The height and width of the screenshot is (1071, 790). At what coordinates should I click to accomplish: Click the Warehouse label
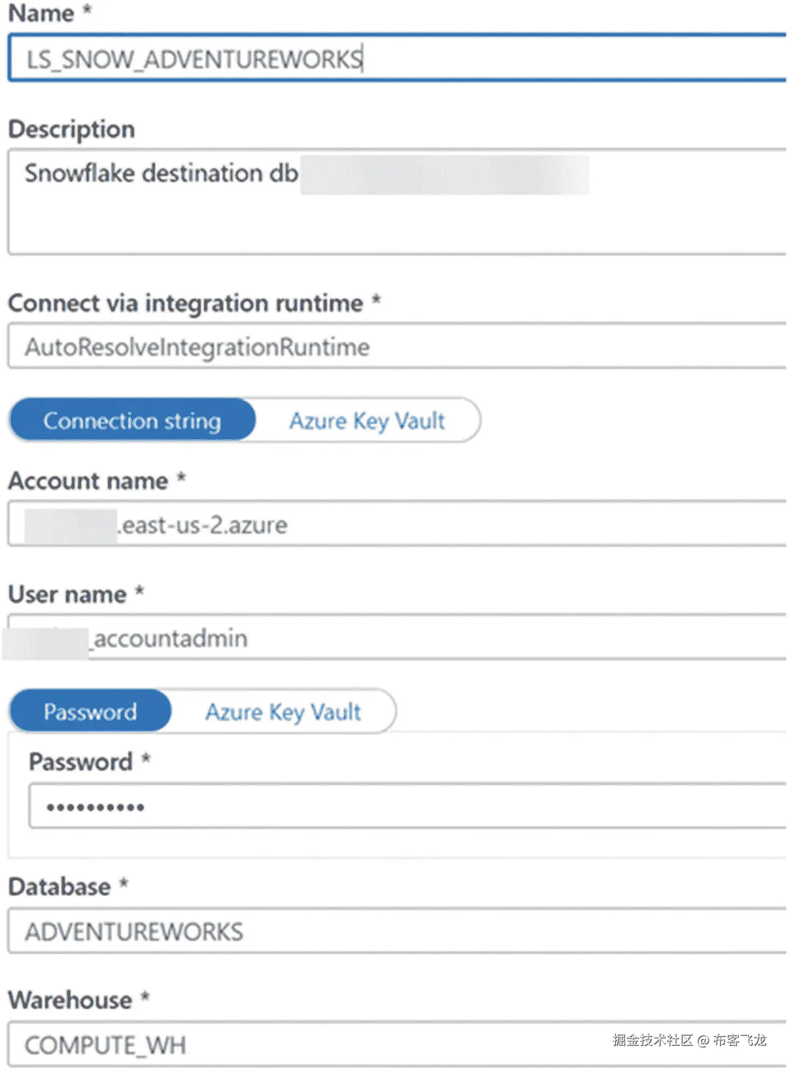tap(71, 1000)
